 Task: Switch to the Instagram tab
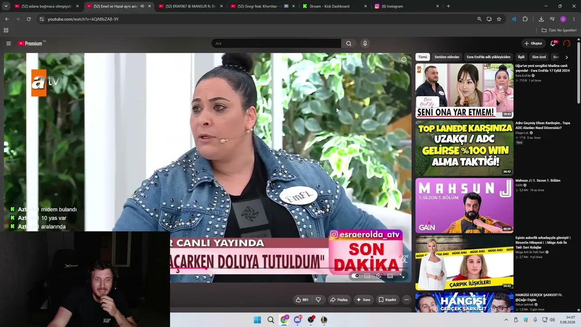tap(406, 6)
